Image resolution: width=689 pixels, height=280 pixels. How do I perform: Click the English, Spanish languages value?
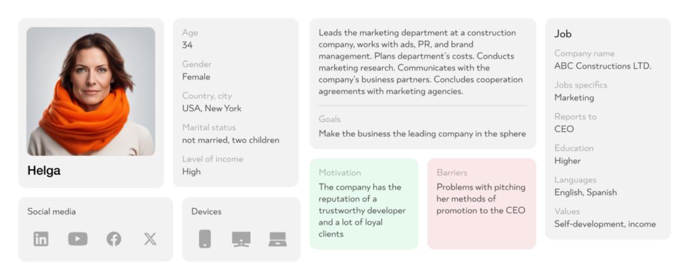585,192
